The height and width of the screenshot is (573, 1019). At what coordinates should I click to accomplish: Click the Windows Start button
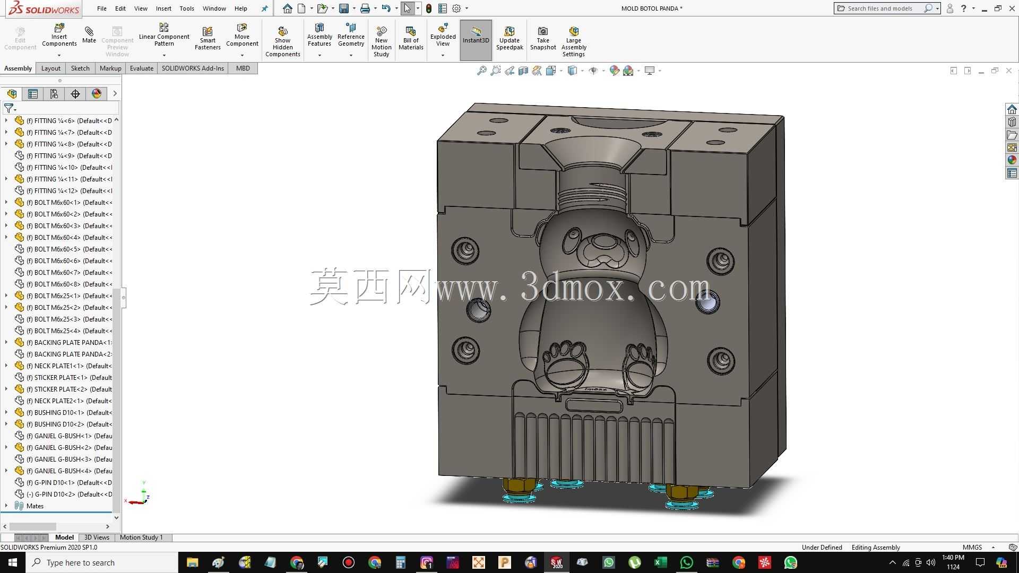[x=13, y=562]
